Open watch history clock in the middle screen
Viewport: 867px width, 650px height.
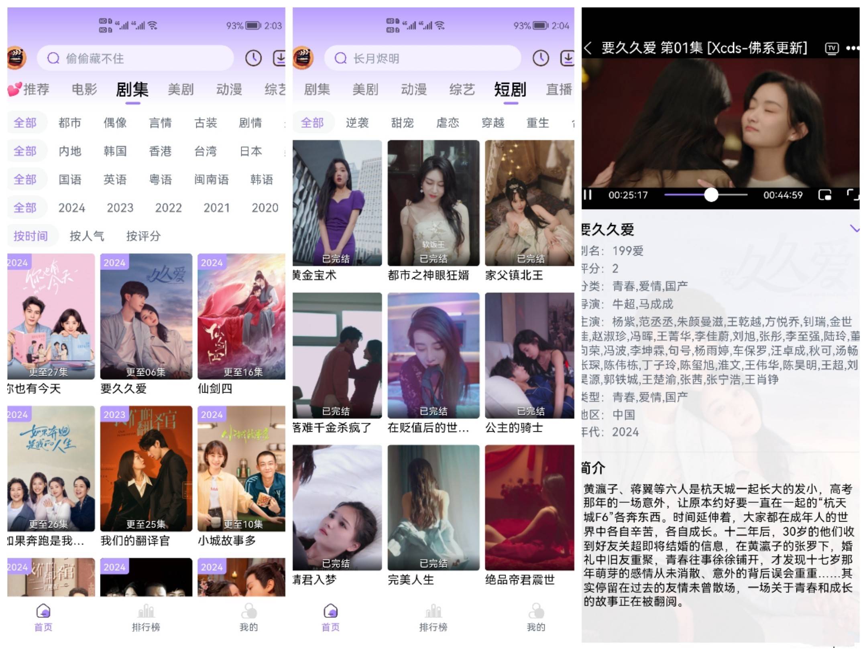541,59
